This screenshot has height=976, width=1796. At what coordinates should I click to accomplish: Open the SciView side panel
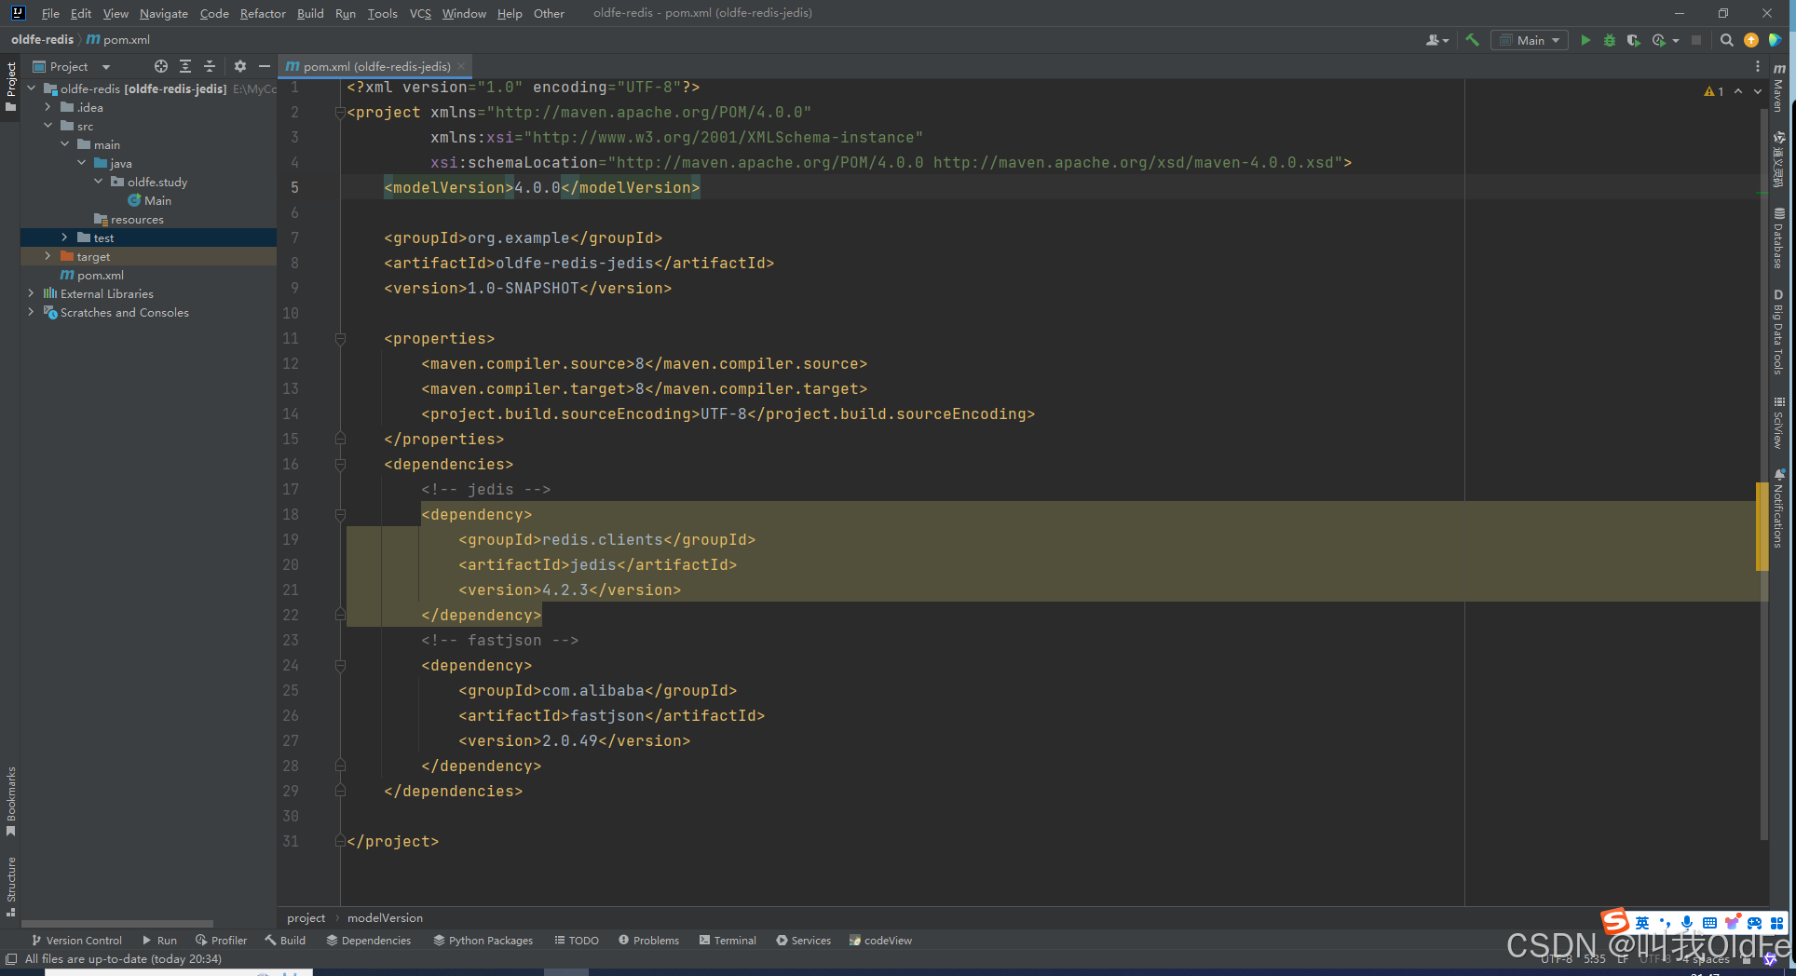[x=1779, y=423]
